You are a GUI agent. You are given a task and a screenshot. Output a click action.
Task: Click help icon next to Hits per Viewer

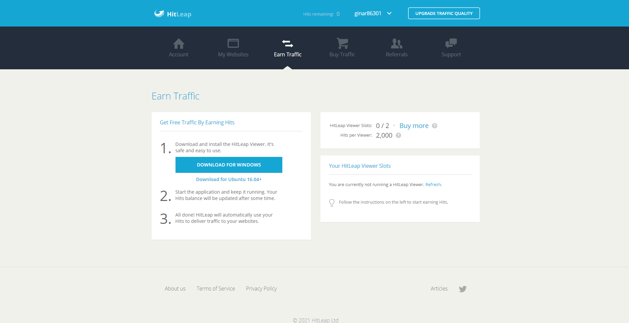(x=398, y=135)
